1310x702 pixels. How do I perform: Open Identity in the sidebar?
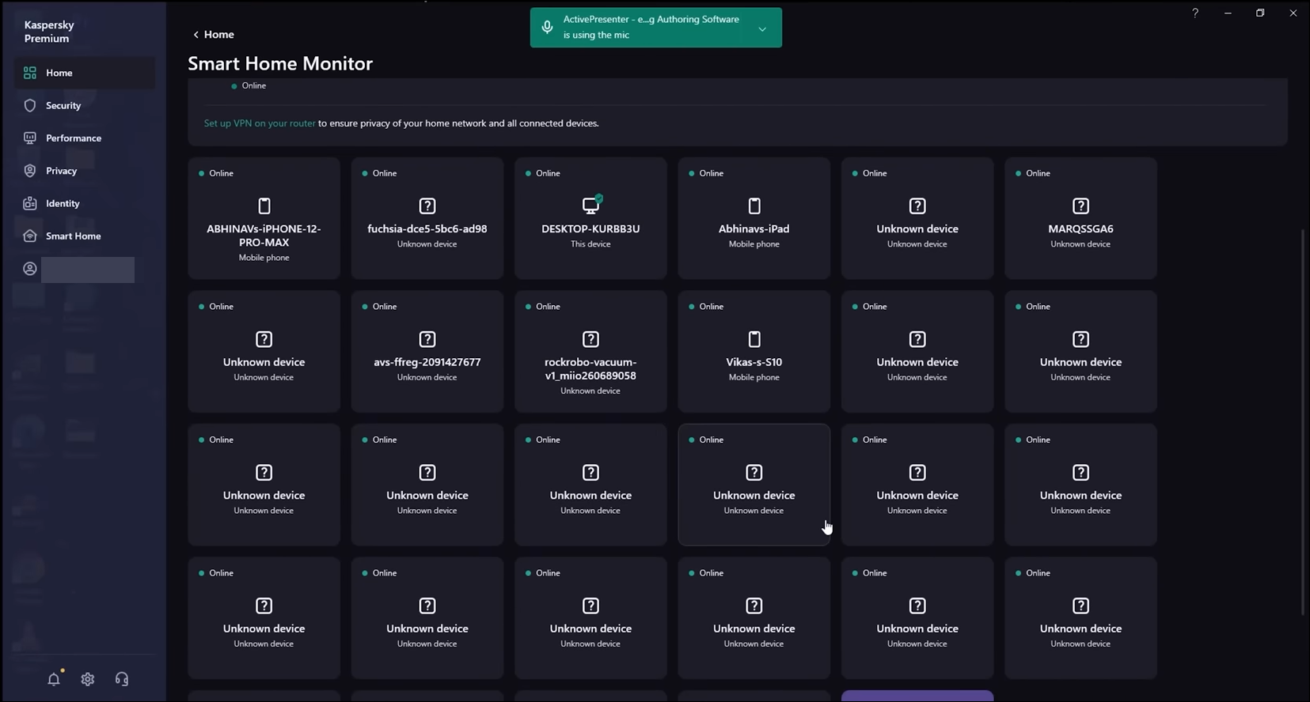point(85,203)
